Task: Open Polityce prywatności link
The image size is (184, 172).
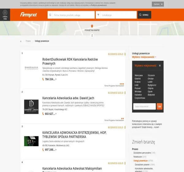Action: pyautogui.click(x=99, y=5)
